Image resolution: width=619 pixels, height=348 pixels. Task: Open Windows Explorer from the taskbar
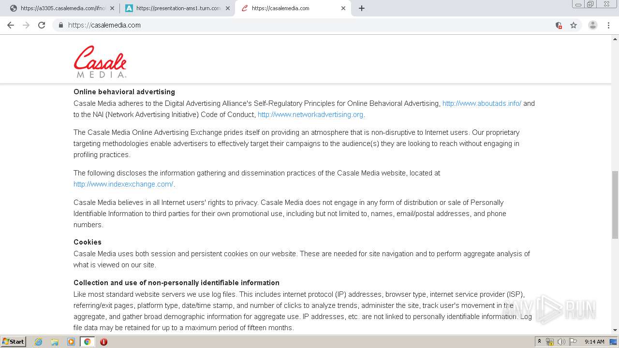click(x=55, y=342)
